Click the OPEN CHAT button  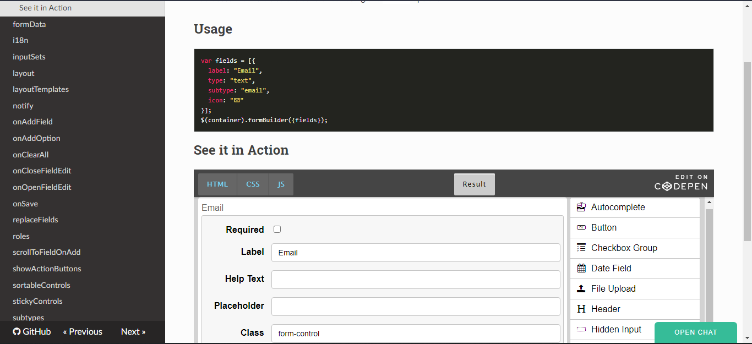[x=696, y=332]
